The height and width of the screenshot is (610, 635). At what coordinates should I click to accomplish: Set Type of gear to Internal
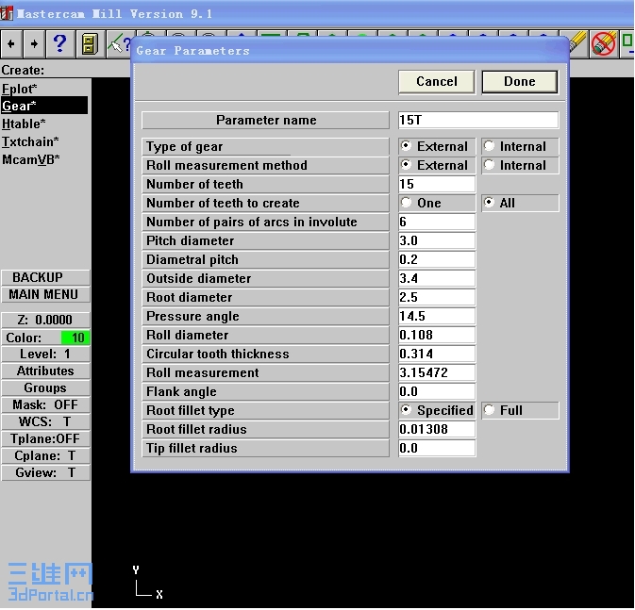tap(520, 146)
